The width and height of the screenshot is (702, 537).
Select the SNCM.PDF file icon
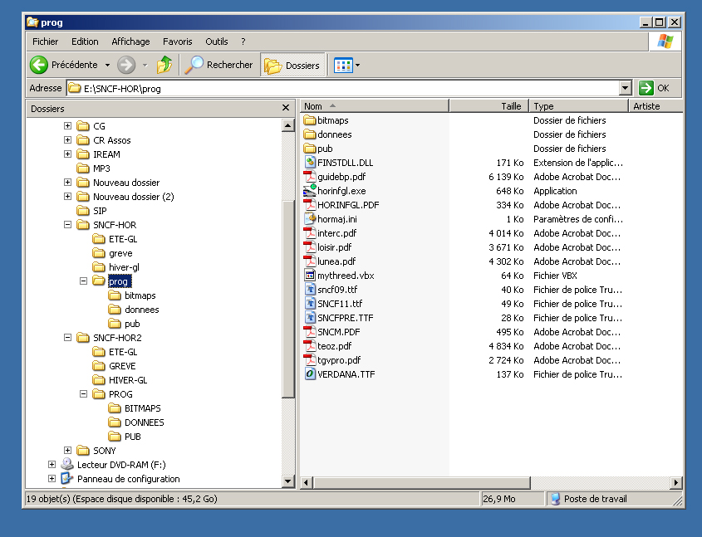coord(310,332)
